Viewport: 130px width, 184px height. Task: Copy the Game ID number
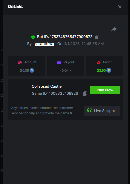[85, 94]
